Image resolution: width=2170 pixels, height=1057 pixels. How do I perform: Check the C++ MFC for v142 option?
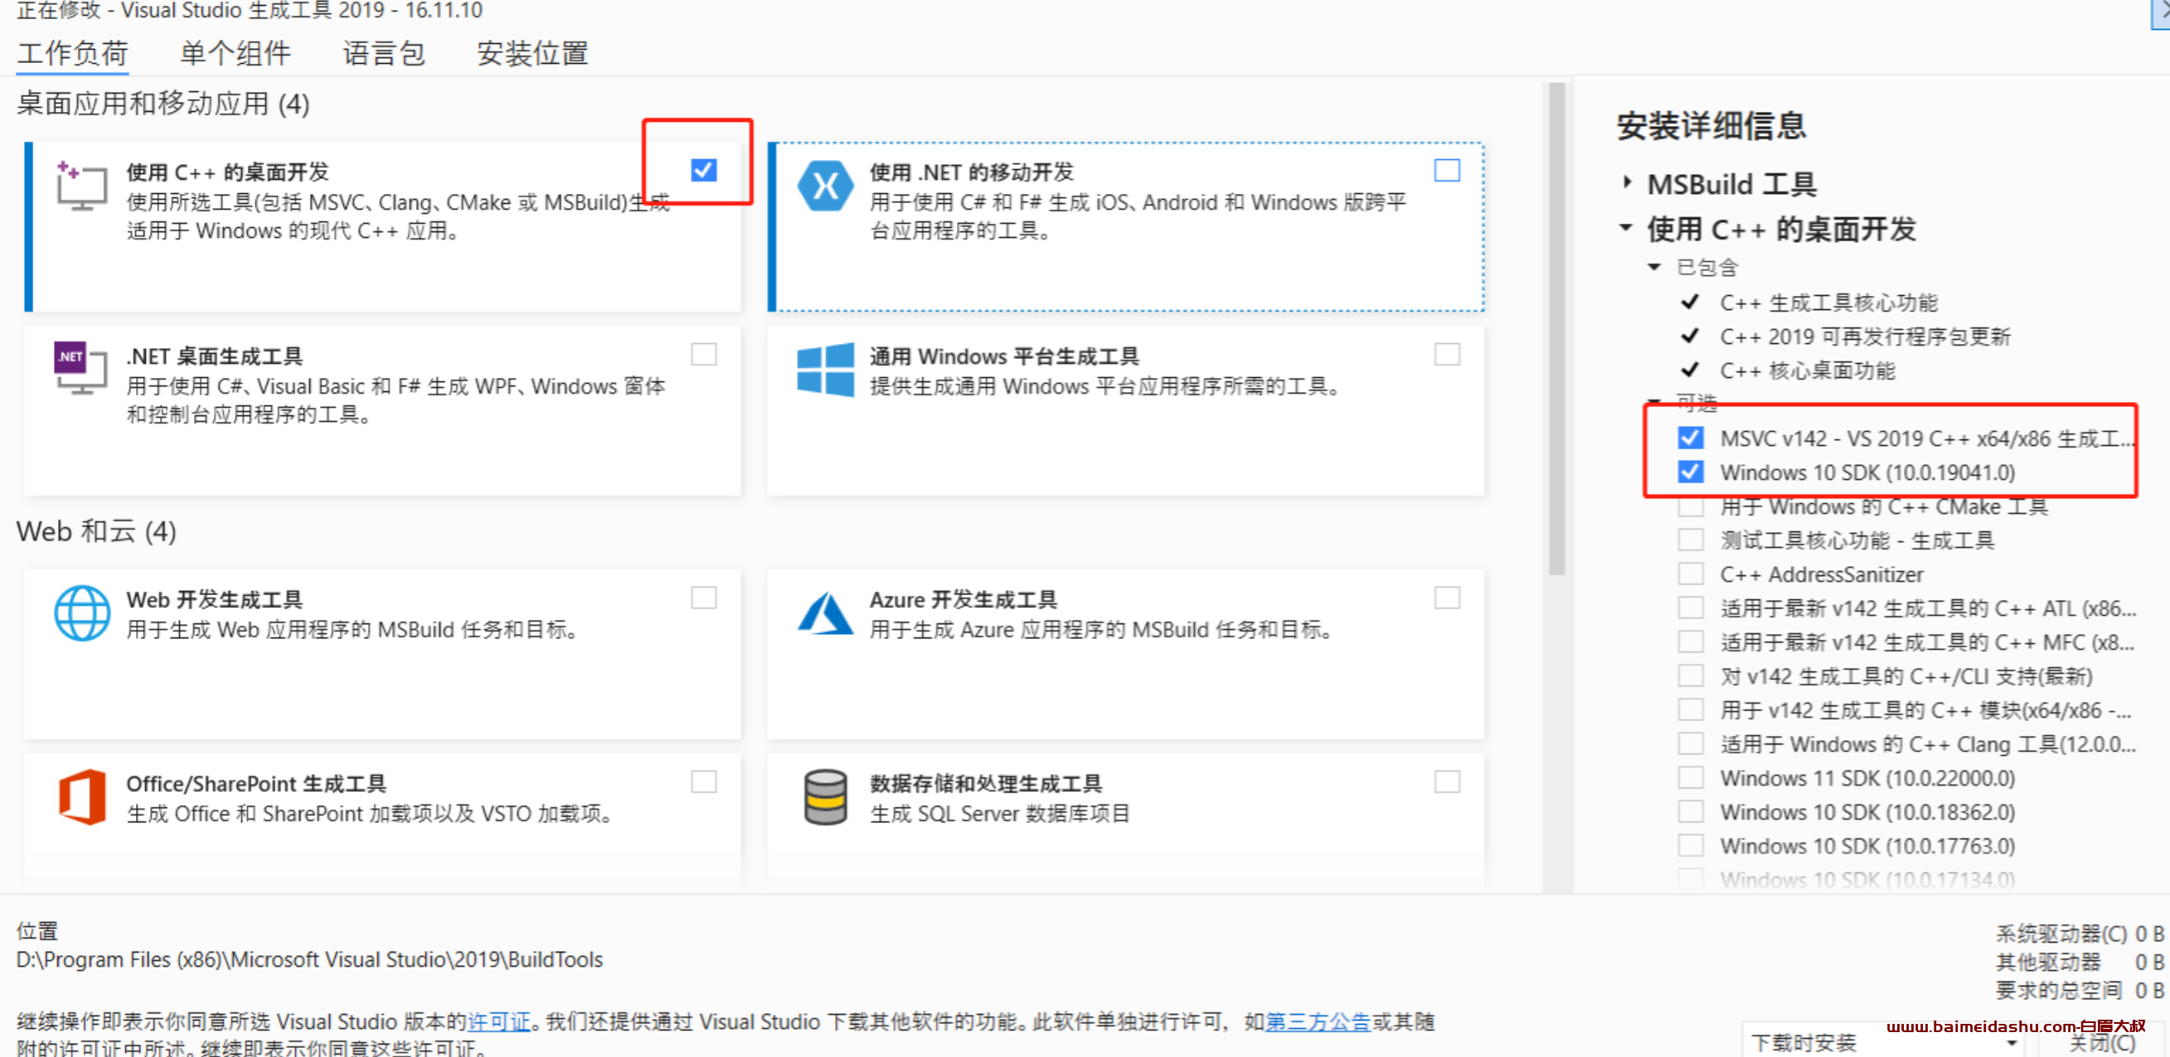[1690, 642]
